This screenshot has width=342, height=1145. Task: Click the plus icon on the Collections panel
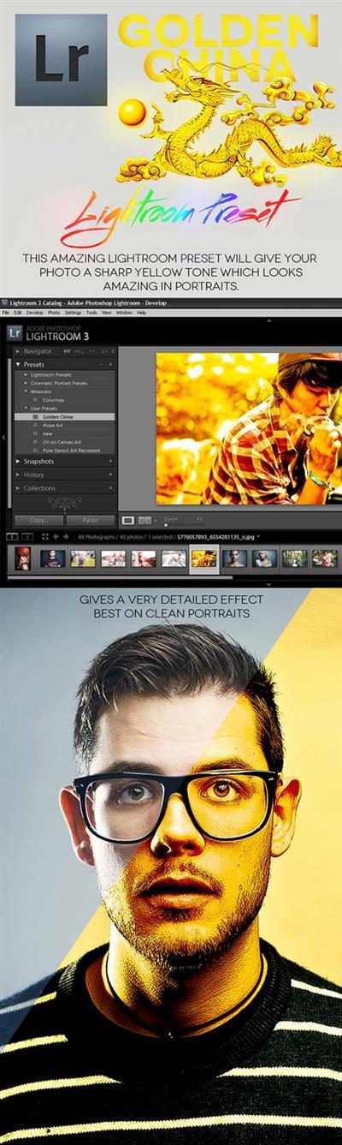pos(110,487)
